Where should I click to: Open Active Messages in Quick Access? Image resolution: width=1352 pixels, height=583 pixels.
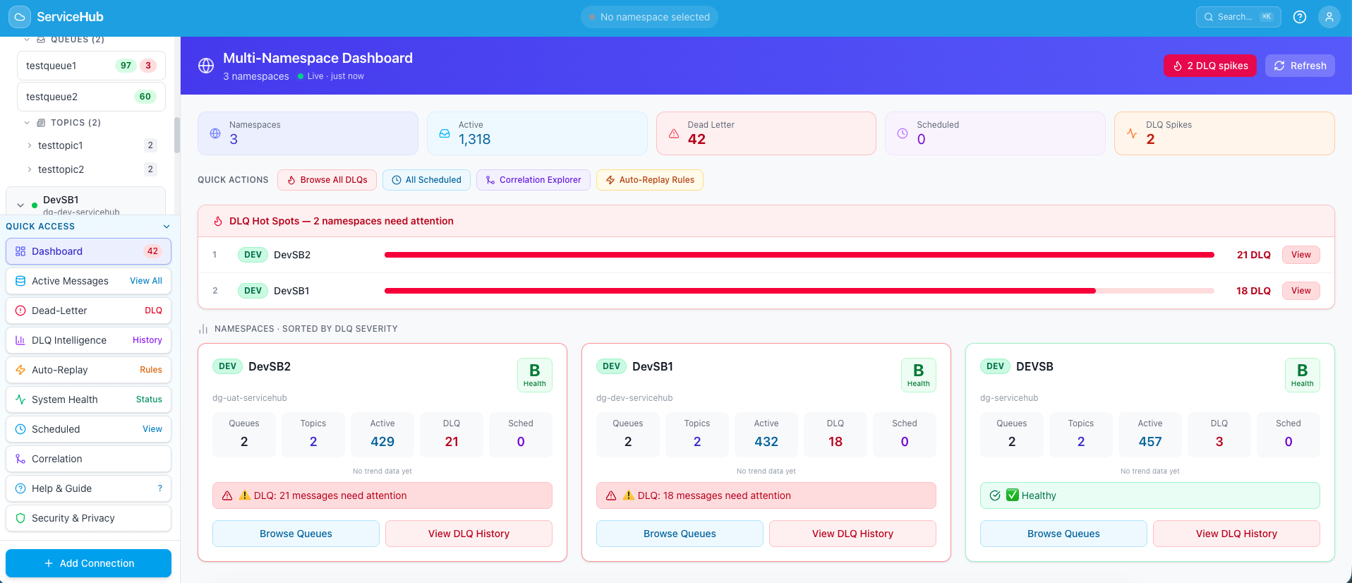click(x=88, y=281)
